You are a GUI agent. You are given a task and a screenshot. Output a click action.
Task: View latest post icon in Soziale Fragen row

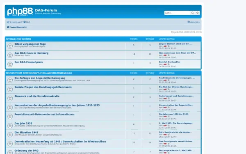(169, 89)
